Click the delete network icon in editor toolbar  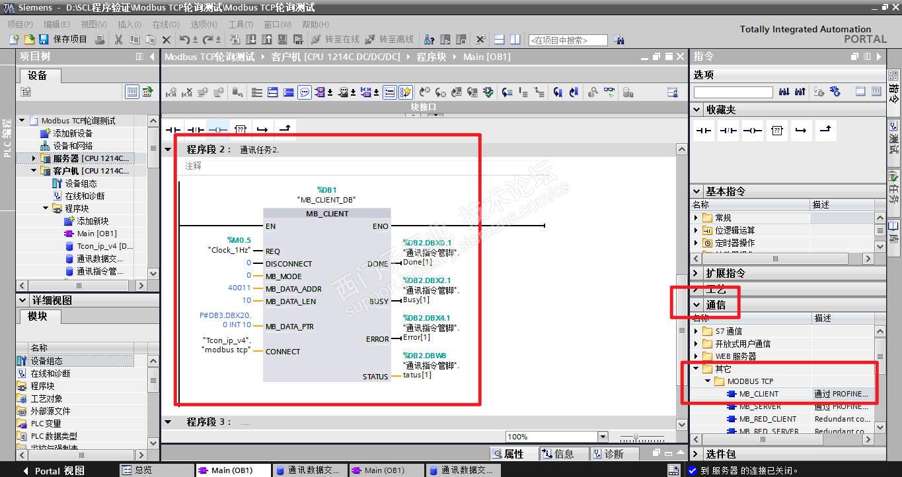coord(186,92)
